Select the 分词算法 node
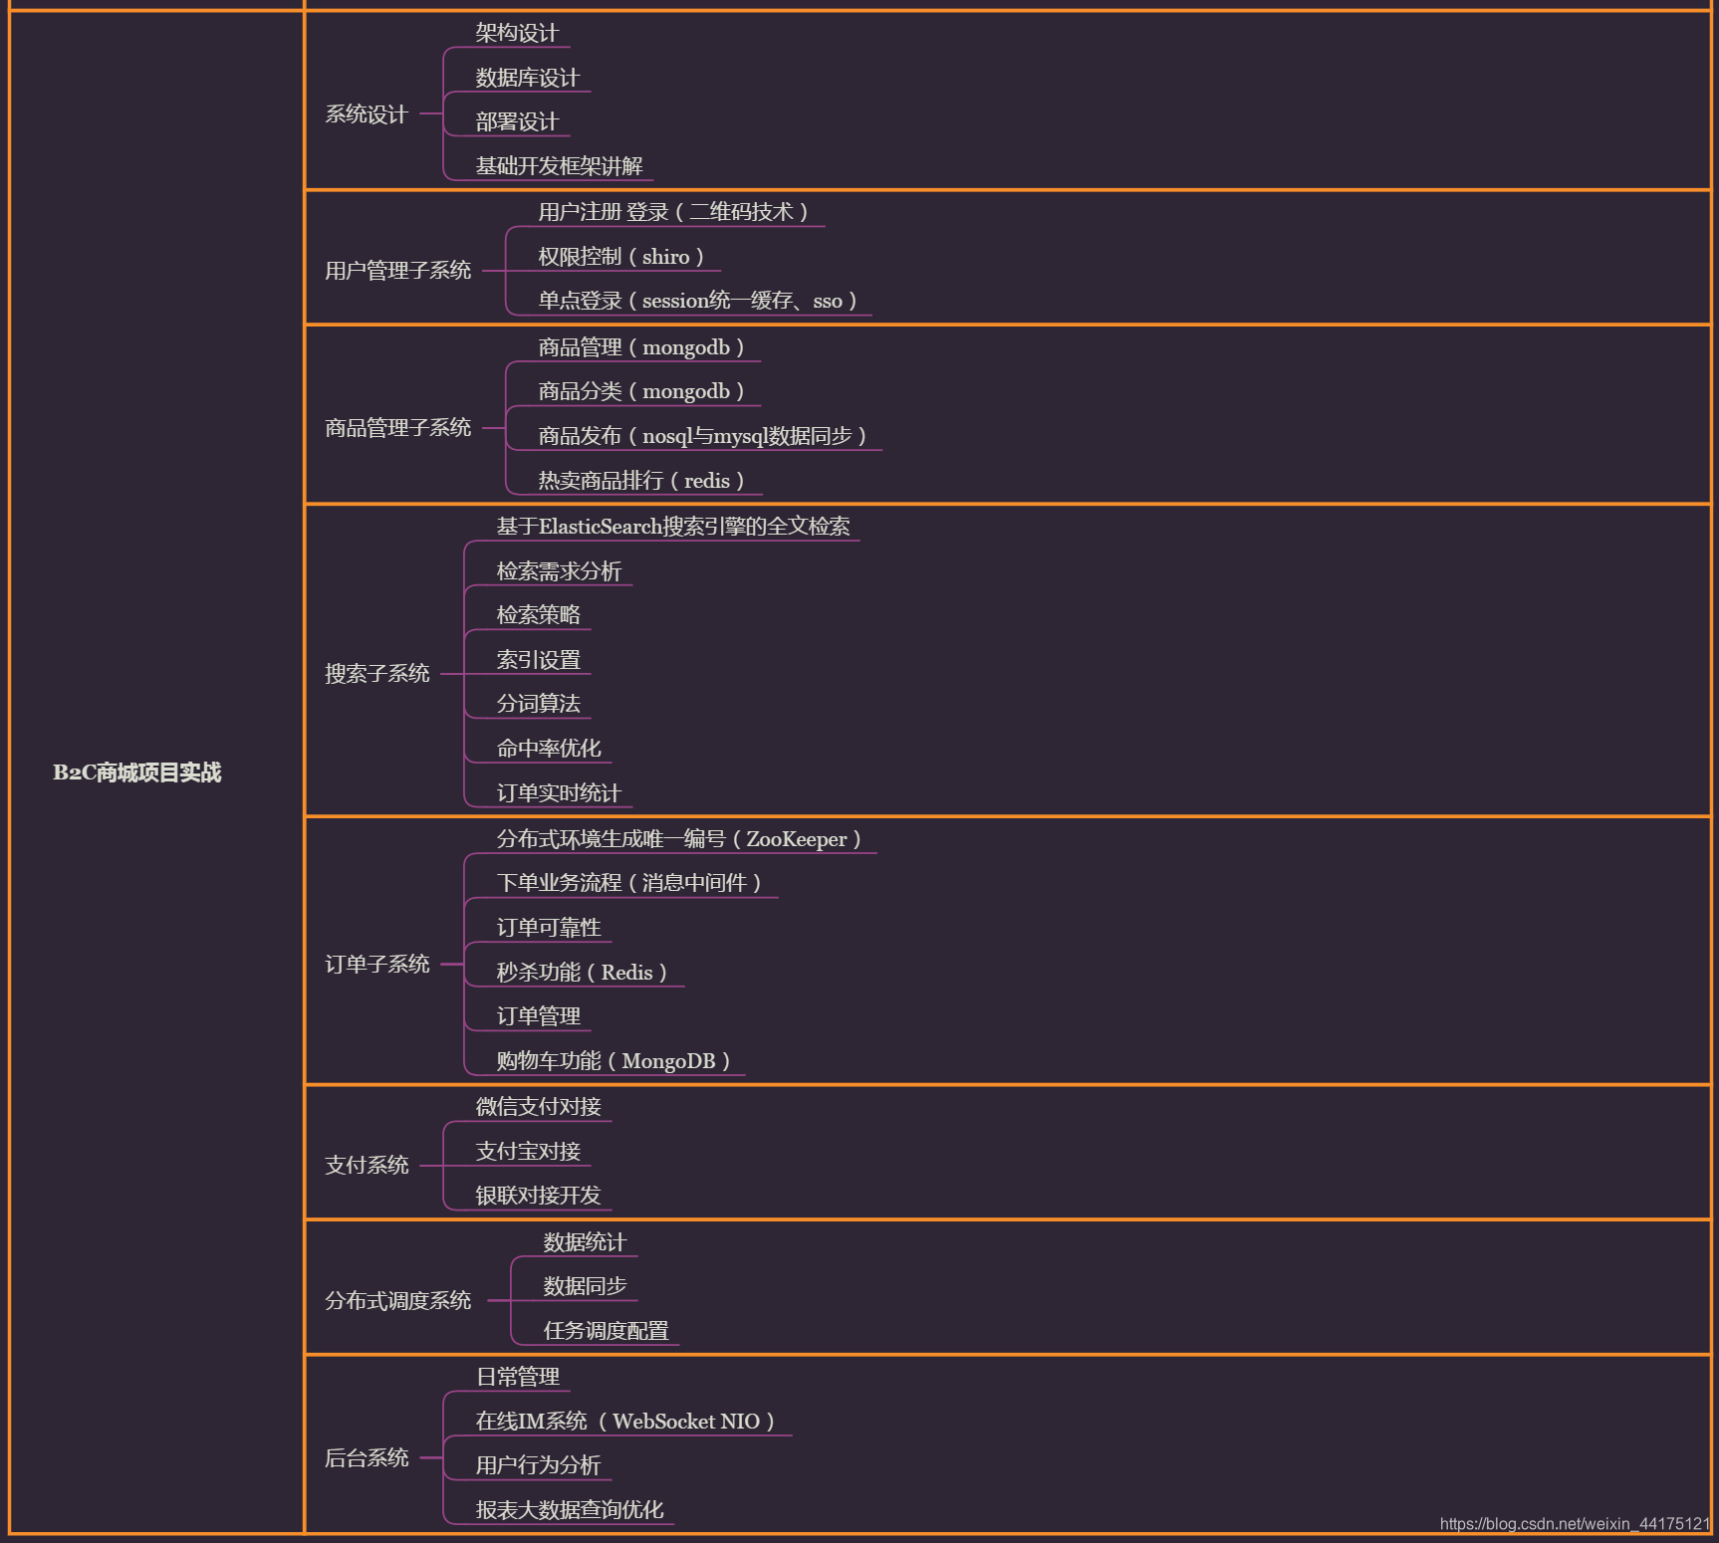The image size is (1719, 1543). click(x=539, y=704)
